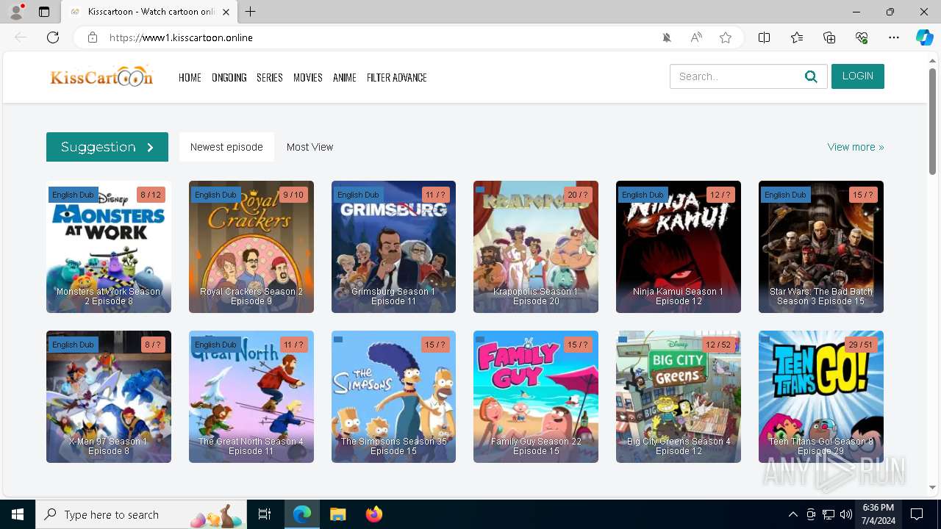Go to the HOME menu

pyautogui.click(x=190, y=77)
